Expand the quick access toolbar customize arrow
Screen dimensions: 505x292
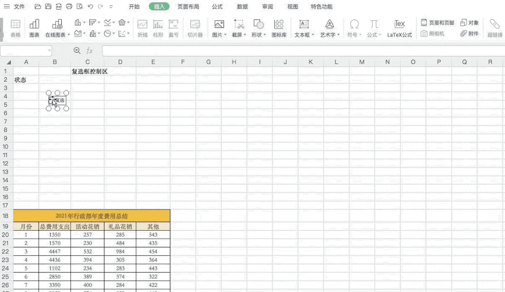click(x=111, y=7)
